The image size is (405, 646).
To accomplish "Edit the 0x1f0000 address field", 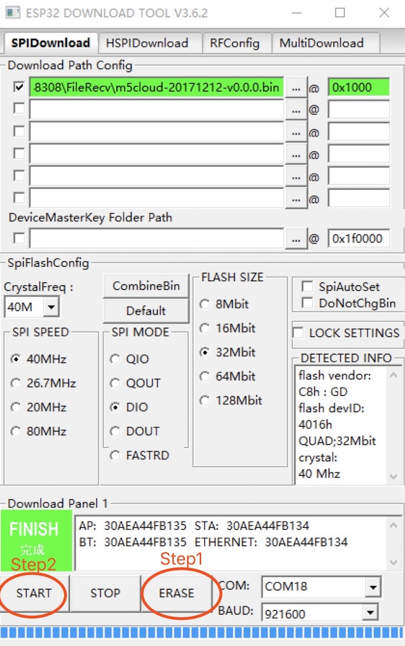I will tap(358, 238).
